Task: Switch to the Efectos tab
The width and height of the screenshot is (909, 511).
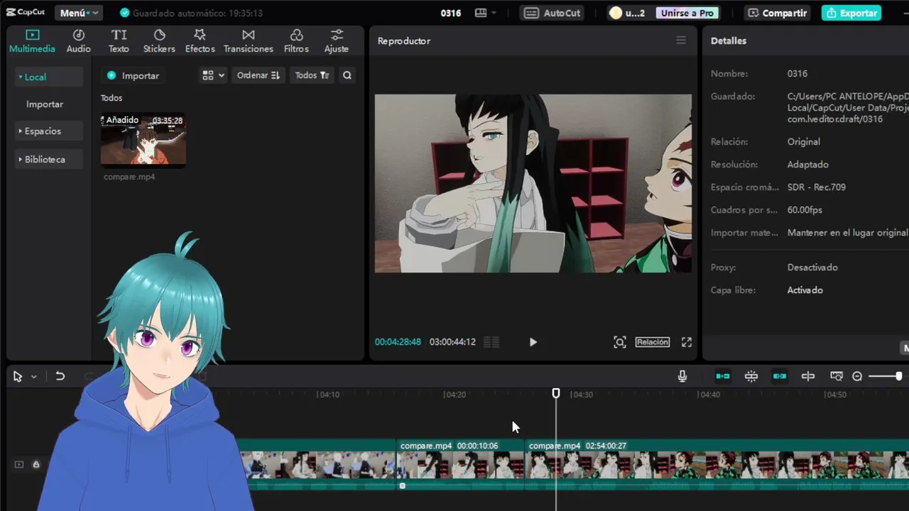Action: pyautogui.click(x=200, y=41)
